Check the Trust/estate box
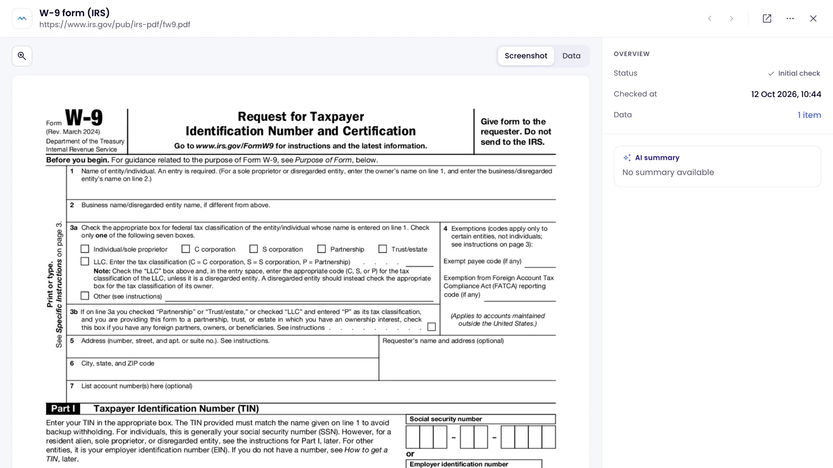Viewport: 833px width, 468px height. tap(383, 249)
